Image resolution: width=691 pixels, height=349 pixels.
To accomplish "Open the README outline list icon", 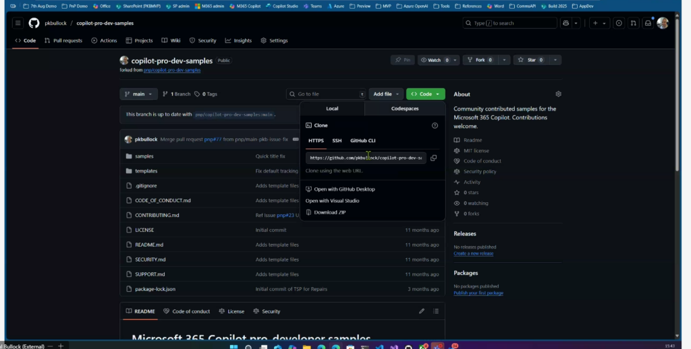I will pos(436,311).
